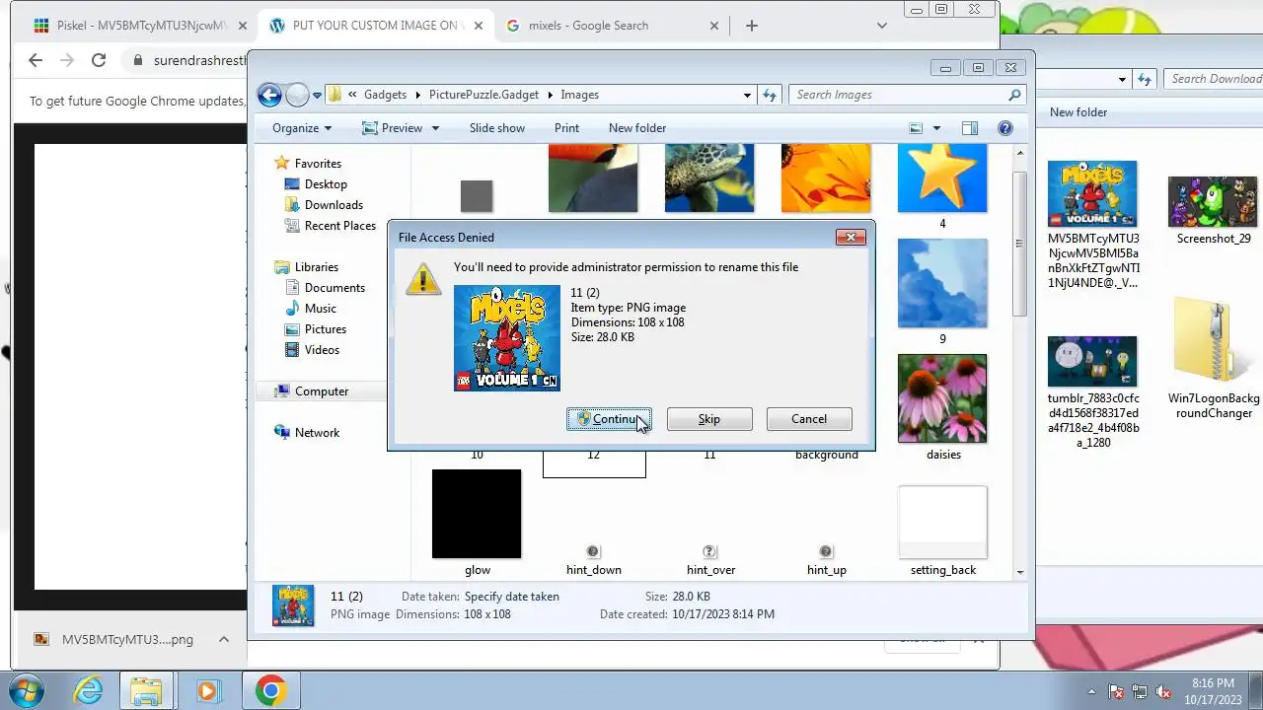Click Gadgets in the address breadcrumb

[385, 95]
